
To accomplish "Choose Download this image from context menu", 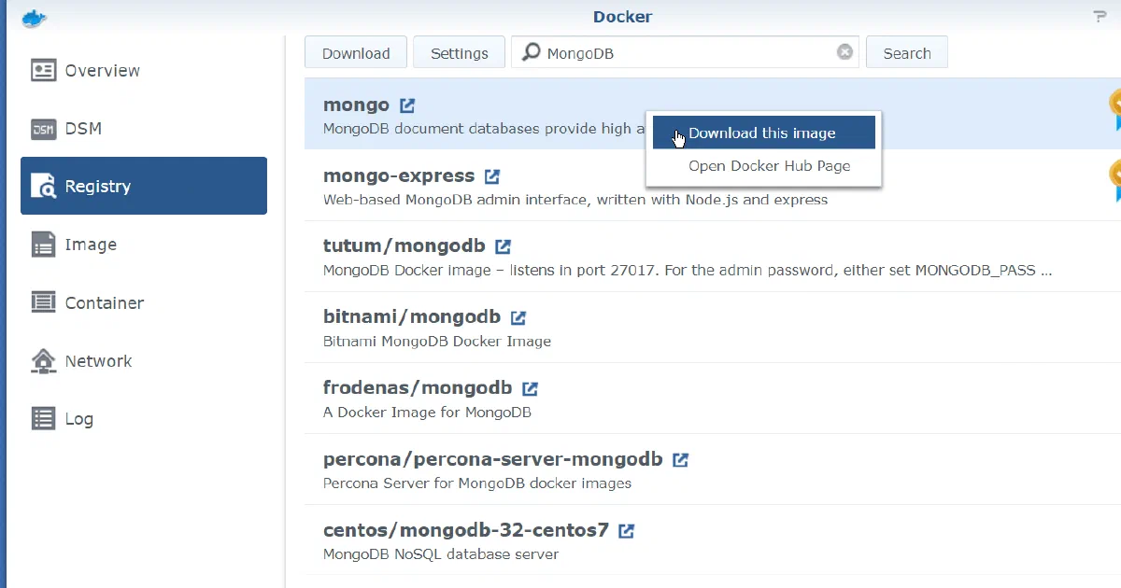I will [763, 133].
